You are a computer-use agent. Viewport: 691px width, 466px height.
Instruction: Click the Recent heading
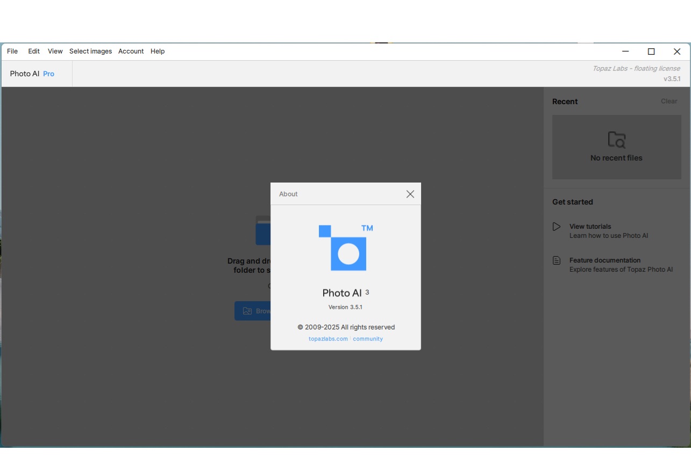tap(565, 101)
